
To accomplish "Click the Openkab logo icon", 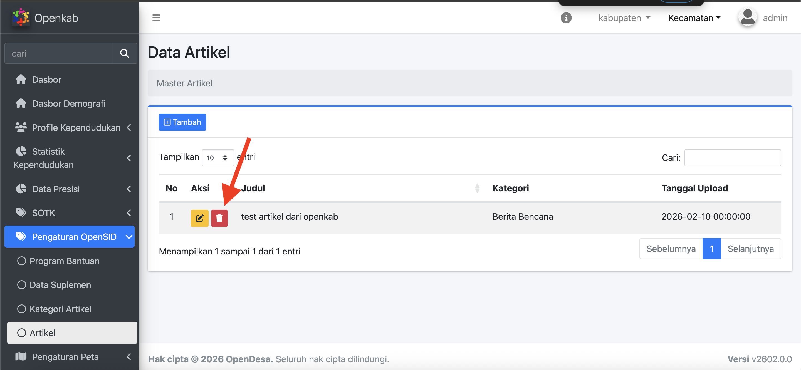I will pos(21,17).
